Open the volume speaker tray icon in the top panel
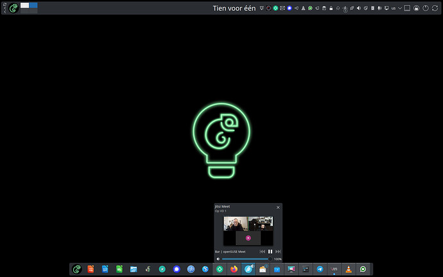The height and width of the screenshot is (277, 443). click(x=358, y=8)
